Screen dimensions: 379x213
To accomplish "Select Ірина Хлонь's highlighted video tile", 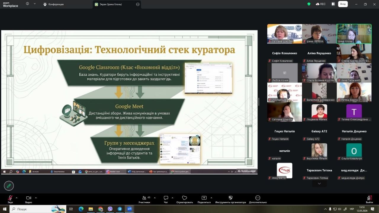I will point(354,34).
